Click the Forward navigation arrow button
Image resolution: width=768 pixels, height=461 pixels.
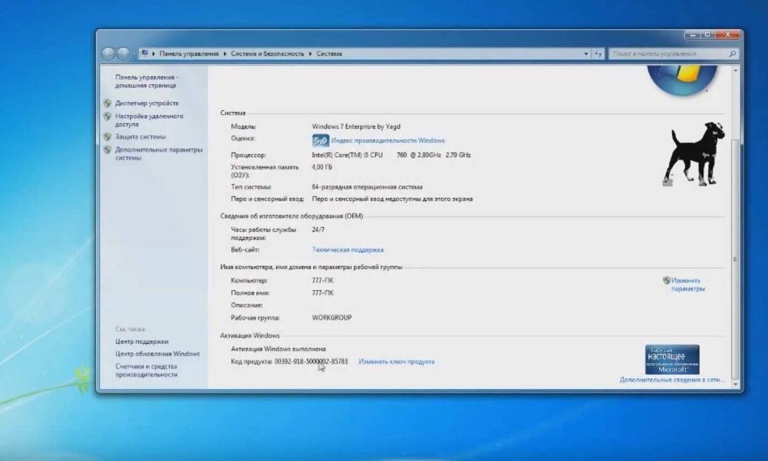click(123, 54)
